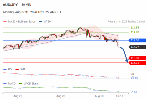Screen dimensions: 147x100
Task: Click the MA 20 + Bollinger Bands legend swatch
Action: pyautogui.click(x=5, y=22)
